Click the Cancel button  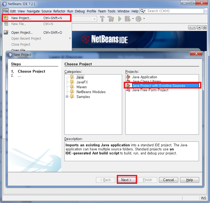[x=168, y=180]
